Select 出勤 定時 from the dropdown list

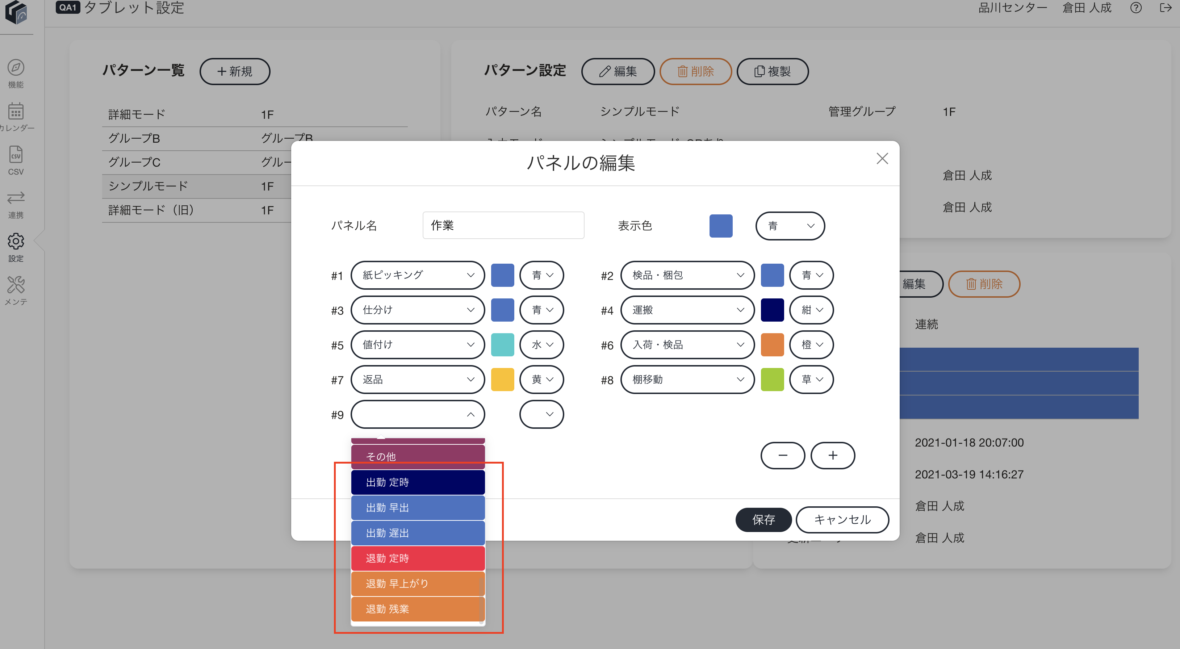tap(417, 482)
